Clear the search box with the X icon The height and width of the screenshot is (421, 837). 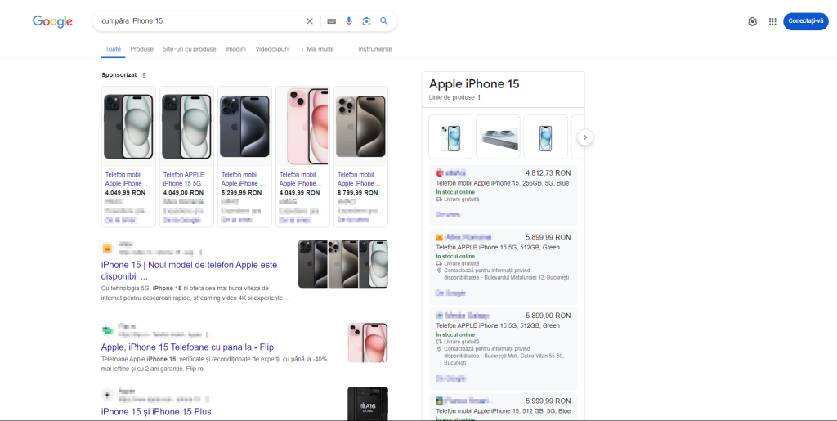coord(310,21)
